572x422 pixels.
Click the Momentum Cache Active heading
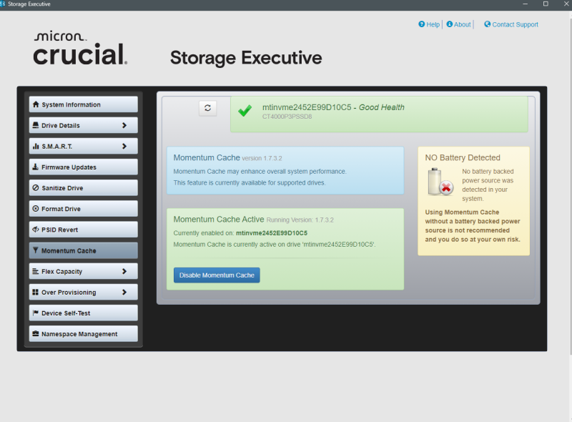[219, 220]
